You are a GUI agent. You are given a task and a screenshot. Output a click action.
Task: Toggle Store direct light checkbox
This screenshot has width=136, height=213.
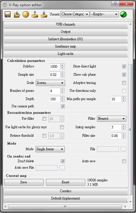point(124,66)
